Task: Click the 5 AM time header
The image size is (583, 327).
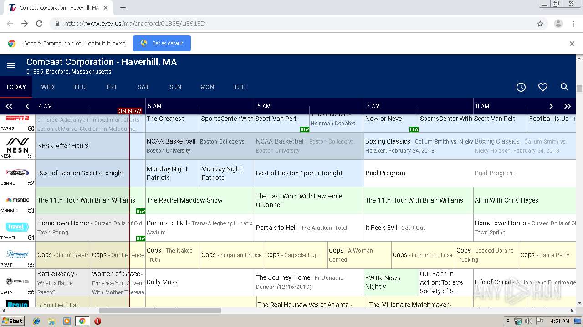Action: click(x=154, y=106)
